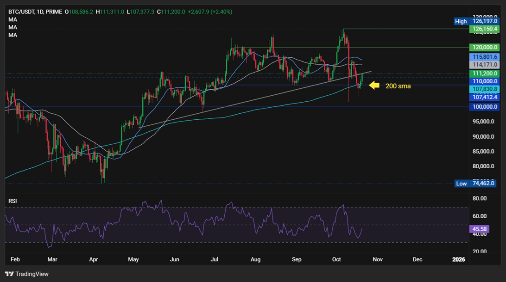Click the cyan 107,830.8 MA value tag
Screen dimensions: 506x282
point(484,89)
